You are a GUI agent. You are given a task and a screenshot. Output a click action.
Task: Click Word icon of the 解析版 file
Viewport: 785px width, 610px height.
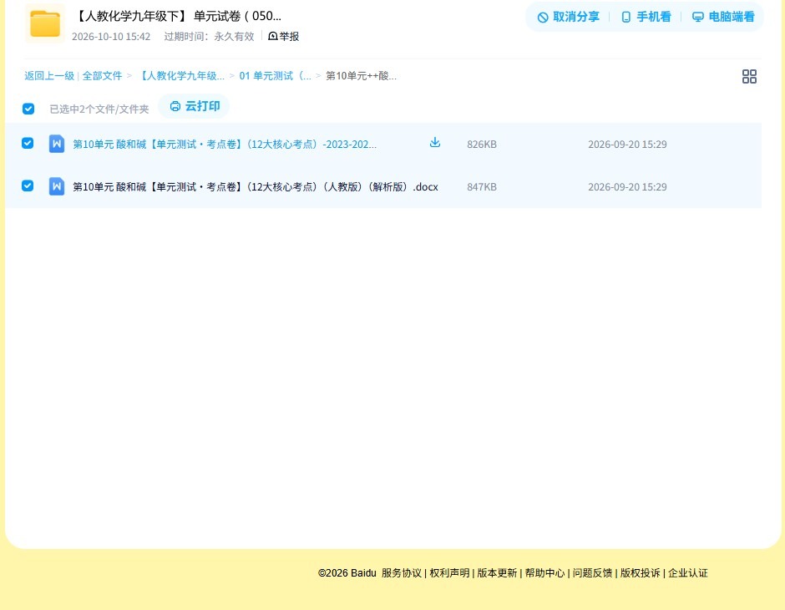[x=57, y=186]
